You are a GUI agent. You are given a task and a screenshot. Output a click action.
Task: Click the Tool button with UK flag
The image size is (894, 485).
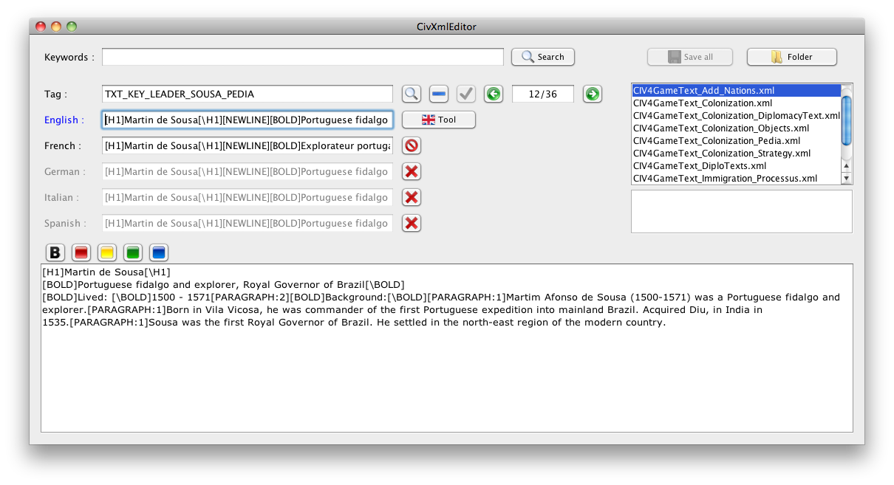pyautogui.click(x=439, y=120)
